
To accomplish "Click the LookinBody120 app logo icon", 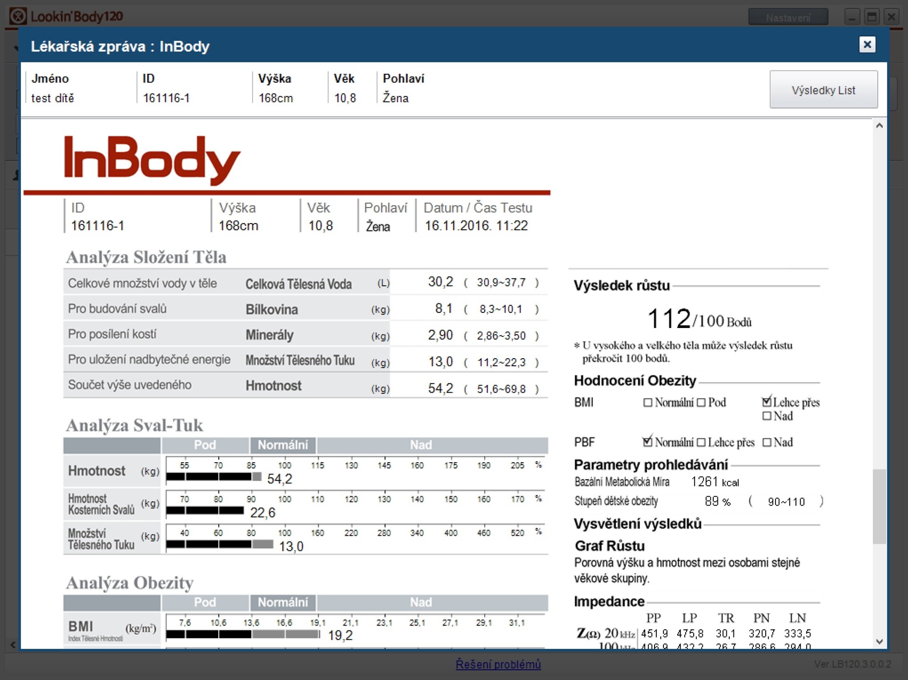I will 18,17.
